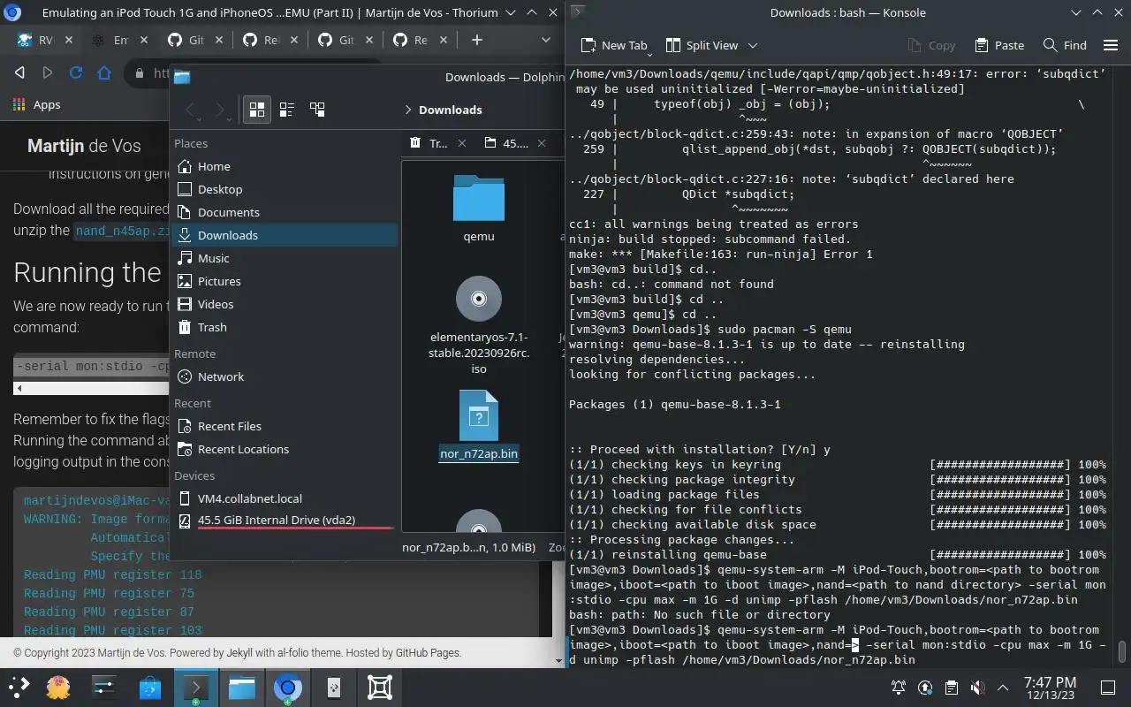1131x707 pixels.
Task: Click the GitHub Pages footer link
Action: pyautogui.click(x=427, y=652)
